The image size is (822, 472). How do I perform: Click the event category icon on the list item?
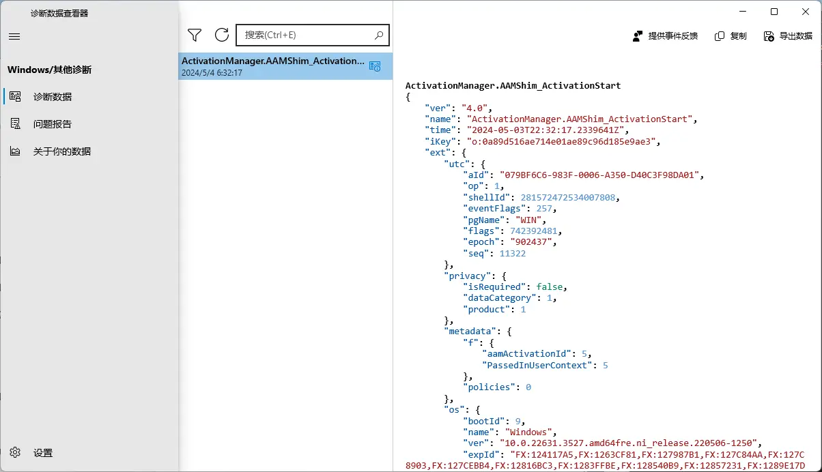pyautogui.click(x=375, y=66)
